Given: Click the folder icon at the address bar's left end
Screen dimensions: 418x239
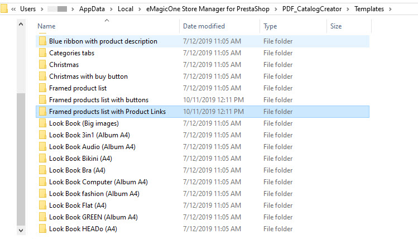Looking at the screenshot, I should tap(4, 9).
